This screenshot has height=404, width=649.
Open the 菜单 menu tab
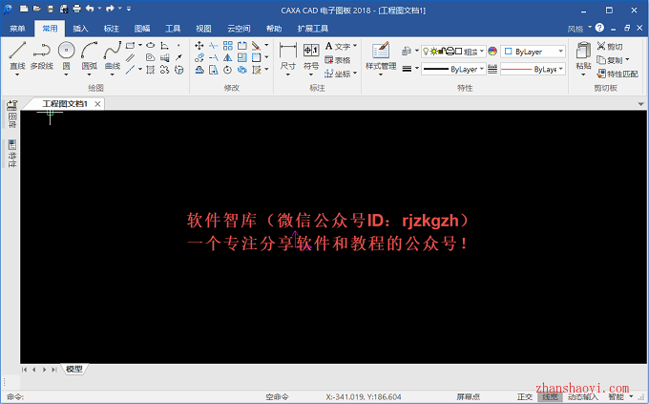pos(17,29)
